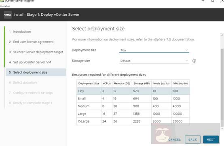Maximize the vCenter Server Installer window
224x146 pixels.
point(213,1)
